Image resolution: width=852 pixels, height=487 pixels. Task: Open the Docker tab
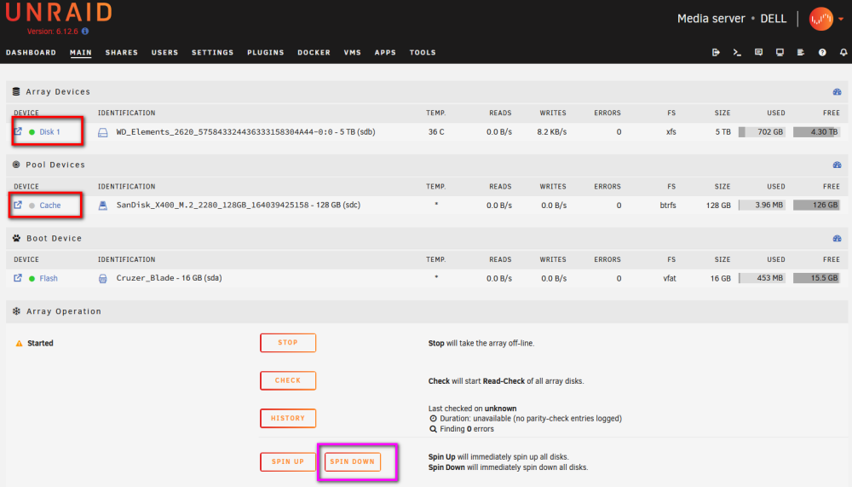tap(314, 53)
